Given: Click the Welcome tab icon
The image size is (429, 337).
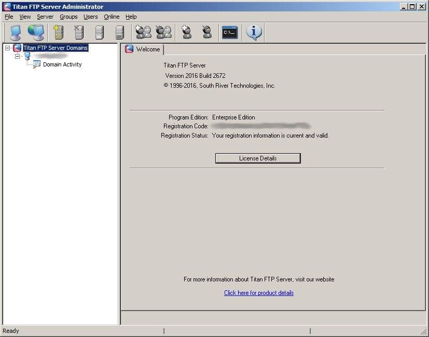Looking at the screenshot, I should point(129,49).
